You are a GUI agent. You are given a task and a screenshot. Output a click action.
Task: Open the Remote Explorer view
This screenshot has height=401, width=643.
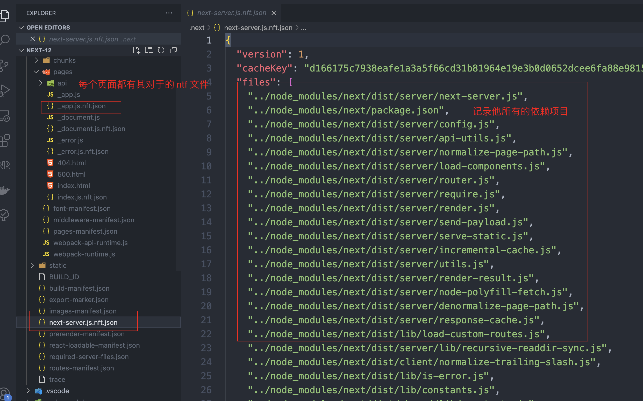[5, 115]
